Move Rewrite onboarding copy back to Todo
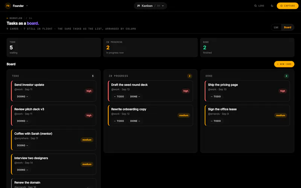Viewport: 301px width, 188px height. pos(119,121)
